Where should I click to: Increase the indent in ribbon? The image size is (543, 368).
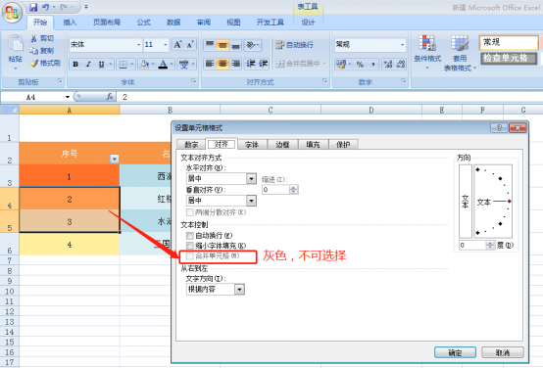point(264,64)
